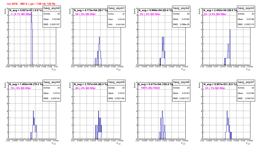Select the havg_asym2 stat box title
This screenshot has height=148, width=259.
(x=181, y=8)
